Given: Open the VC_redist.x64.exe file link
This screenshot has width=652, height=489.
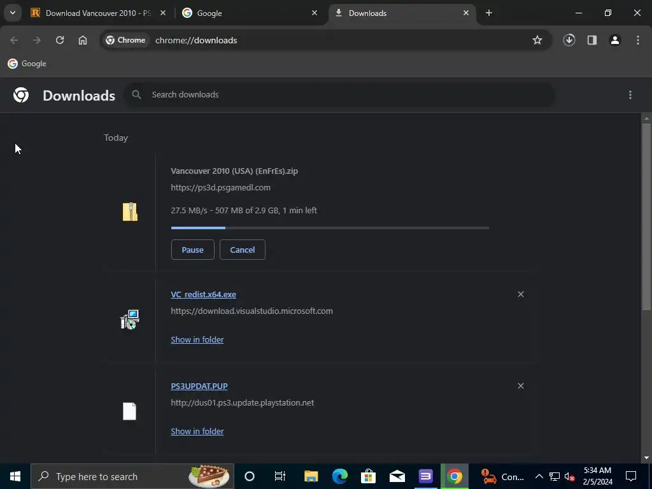Looking at the screenshot, I should 203,294.
